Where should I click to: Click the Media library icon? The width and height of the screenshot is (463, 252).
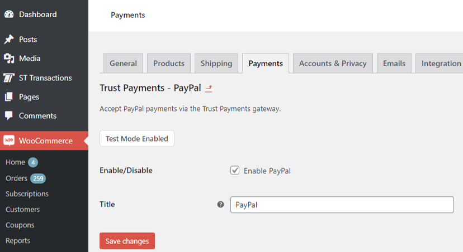(9, 59)
